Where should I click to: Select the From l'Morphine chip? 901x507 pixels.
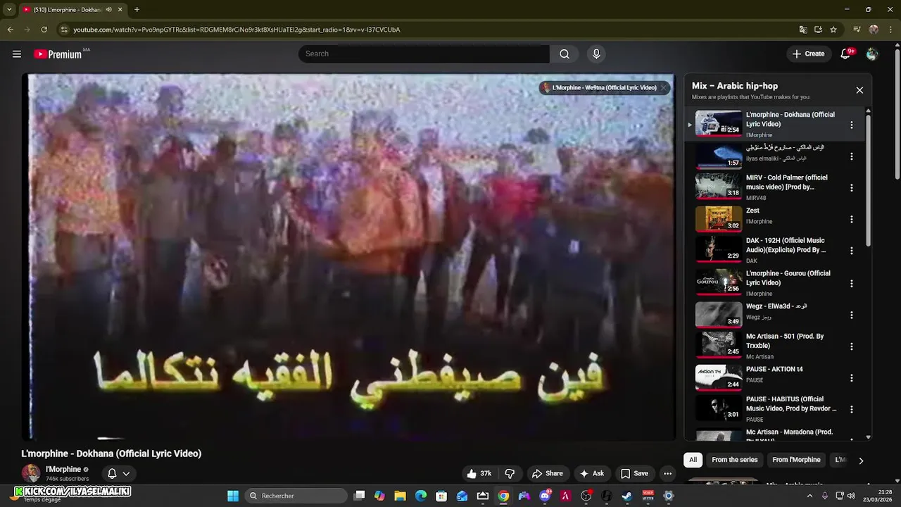click(796, 460)
